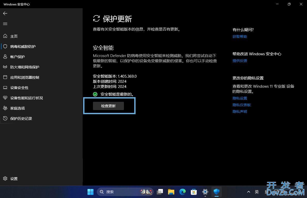This screenshot has height=198, width=307.
Task: Click the home icon beside 主页
Action: [x=5, y=36]
